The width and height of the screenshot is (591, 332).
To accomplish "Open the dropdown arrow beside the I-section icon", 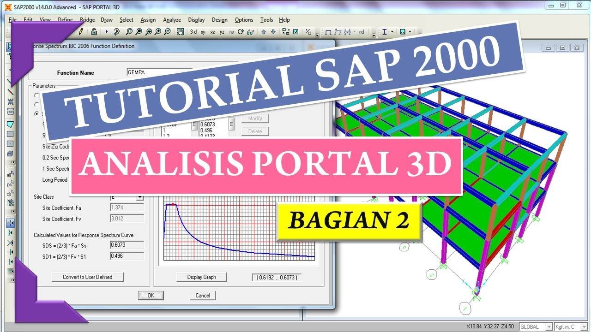I will [392, 32].
